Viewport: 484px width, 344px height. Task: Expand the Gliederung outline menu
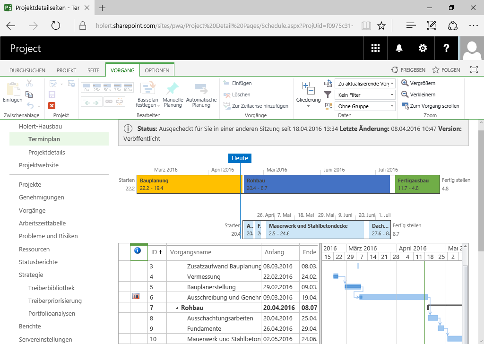point(308,95)
